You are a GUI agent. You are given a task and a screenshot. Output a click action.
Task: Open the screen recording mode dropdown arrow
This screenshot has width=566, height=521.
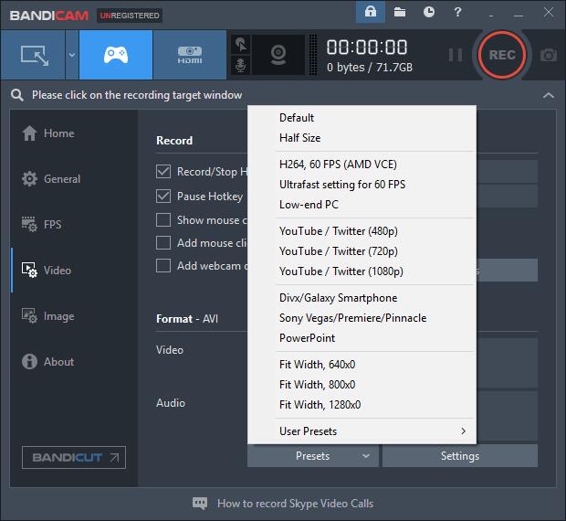72,55
